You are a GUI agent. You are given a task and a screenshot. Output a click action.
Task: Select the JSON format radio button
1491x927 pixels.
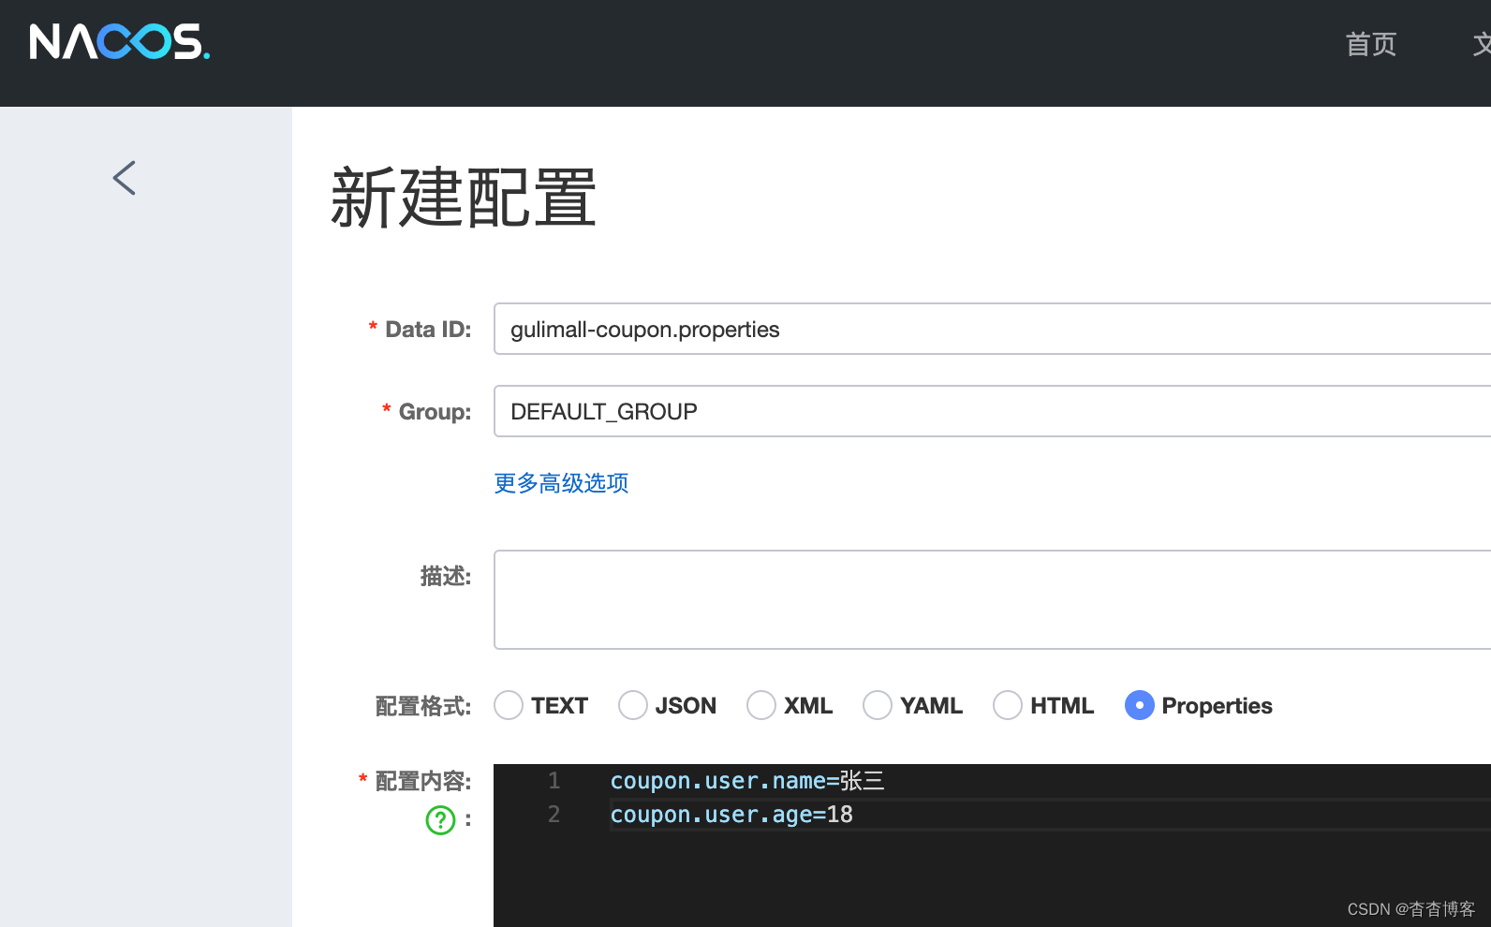pyautogui.click(x=633, y=705)
